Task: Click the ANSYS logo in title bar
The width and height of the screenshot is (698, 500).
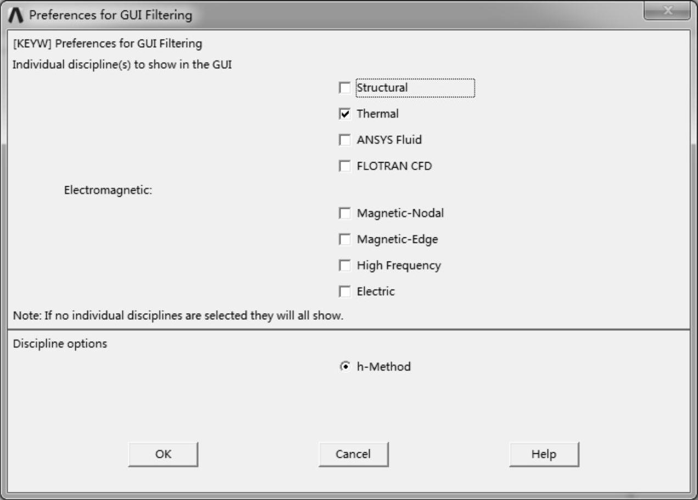Action: click(17, 15)
